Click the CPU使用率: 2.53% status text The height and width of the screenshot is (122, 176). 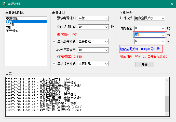tap(70, 57)
